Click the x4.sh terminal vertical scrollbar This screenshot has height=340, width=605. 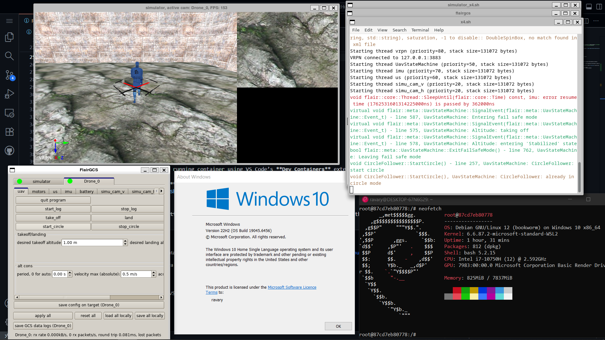pos(579,177)
